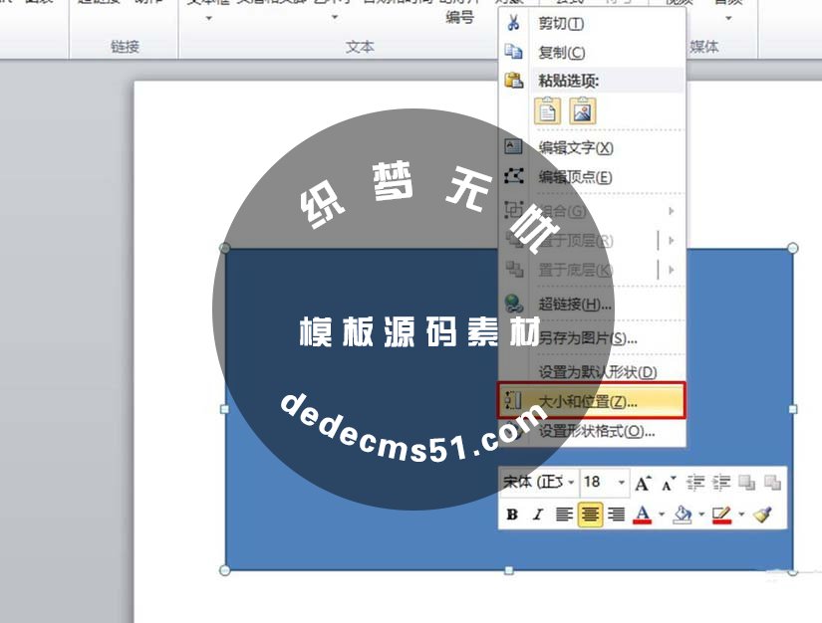Image resolution: width=822 pixels, height=623 pixels.
Task: Open the font size dropdown
Action: [621, 482]
